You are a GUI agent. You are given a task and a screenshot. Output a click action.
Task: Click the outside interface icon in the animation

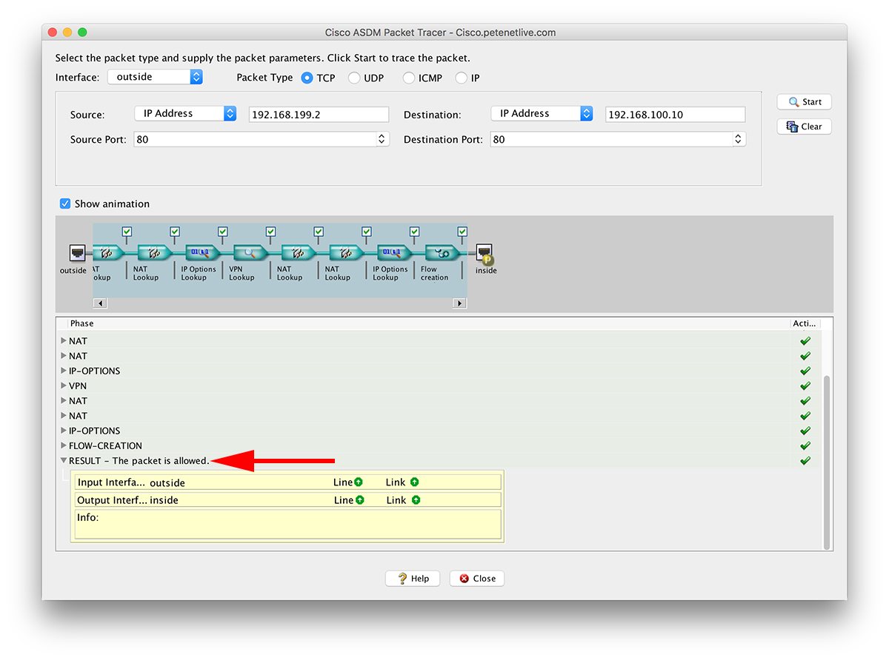77,253
